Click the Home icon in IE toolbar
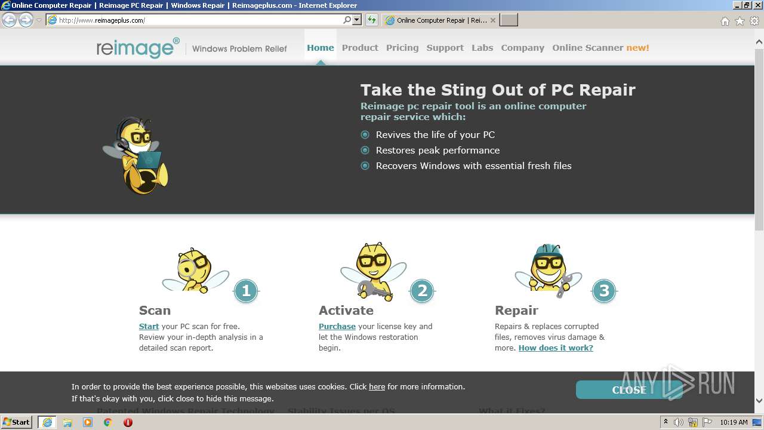Viewport: 764px width, 430px height. 725,21
